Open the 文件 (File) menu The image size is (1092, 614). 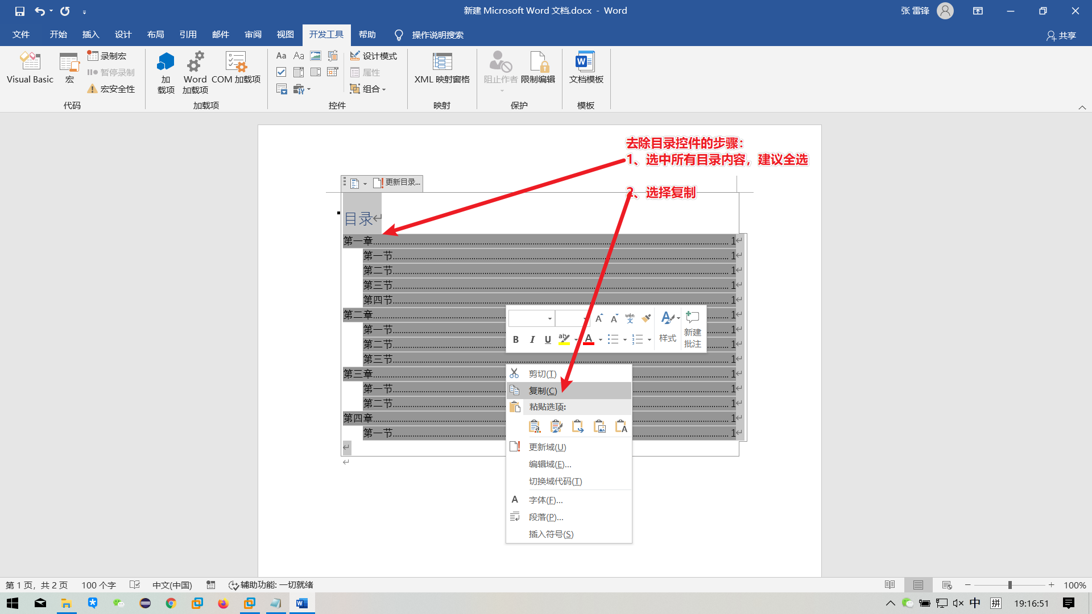pos(21,35)
